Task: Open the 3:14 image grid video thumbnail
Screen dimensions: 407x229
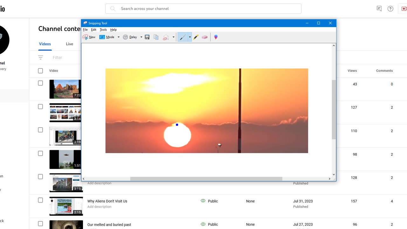Action: [65, 113]
